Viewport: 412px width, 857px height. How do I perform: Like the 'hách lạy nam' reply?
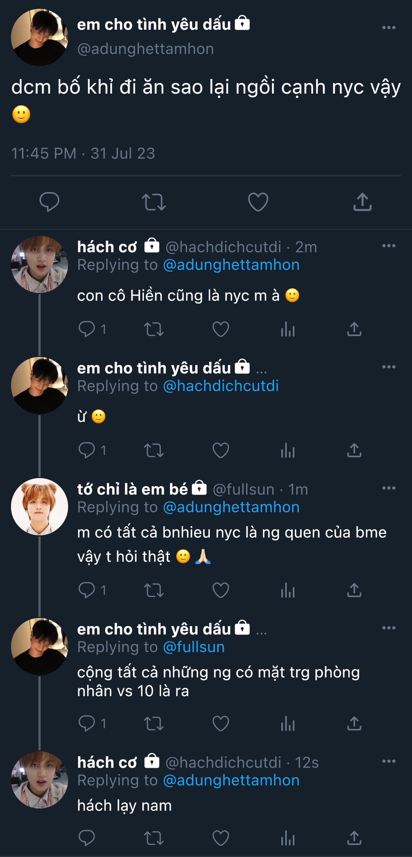(x=220, y=838)
